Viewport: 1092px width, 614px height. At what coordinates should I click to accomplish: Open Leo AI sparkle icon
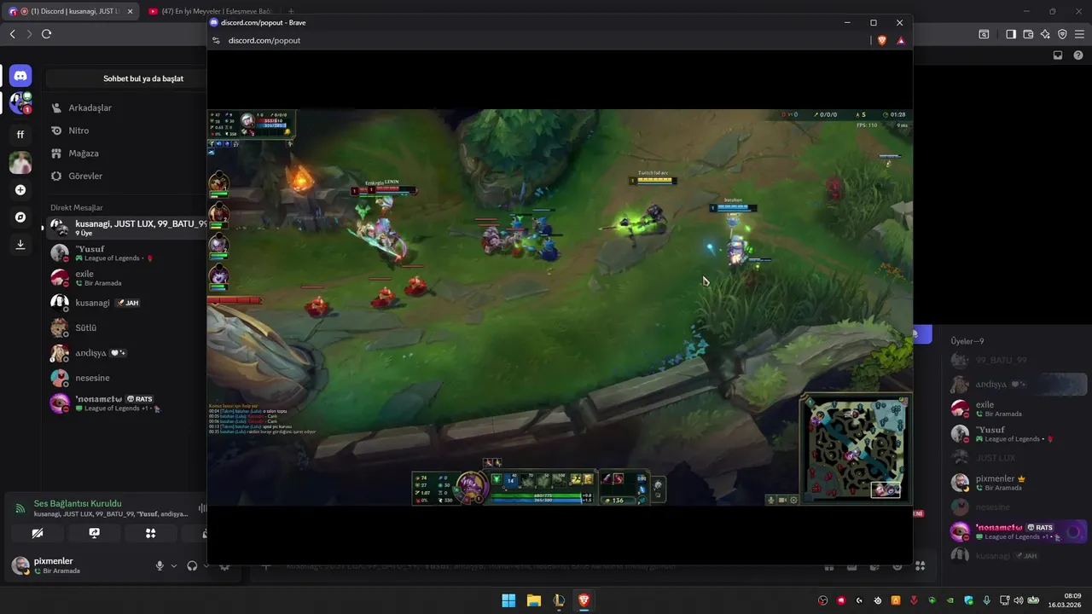[x=1045, y=34]
